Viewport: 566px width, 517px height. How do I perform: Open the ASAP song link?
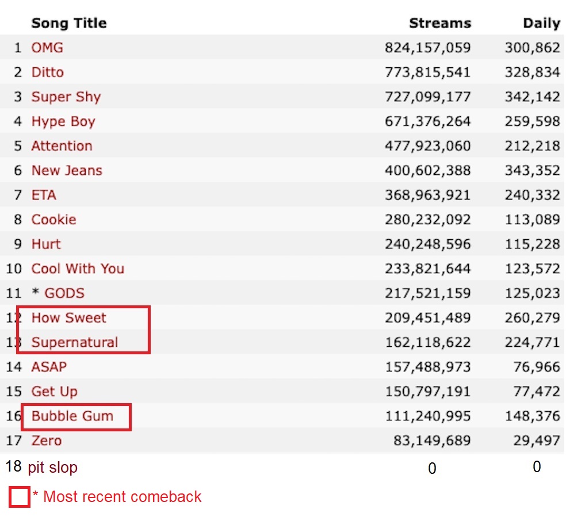[x=49, y=367]
